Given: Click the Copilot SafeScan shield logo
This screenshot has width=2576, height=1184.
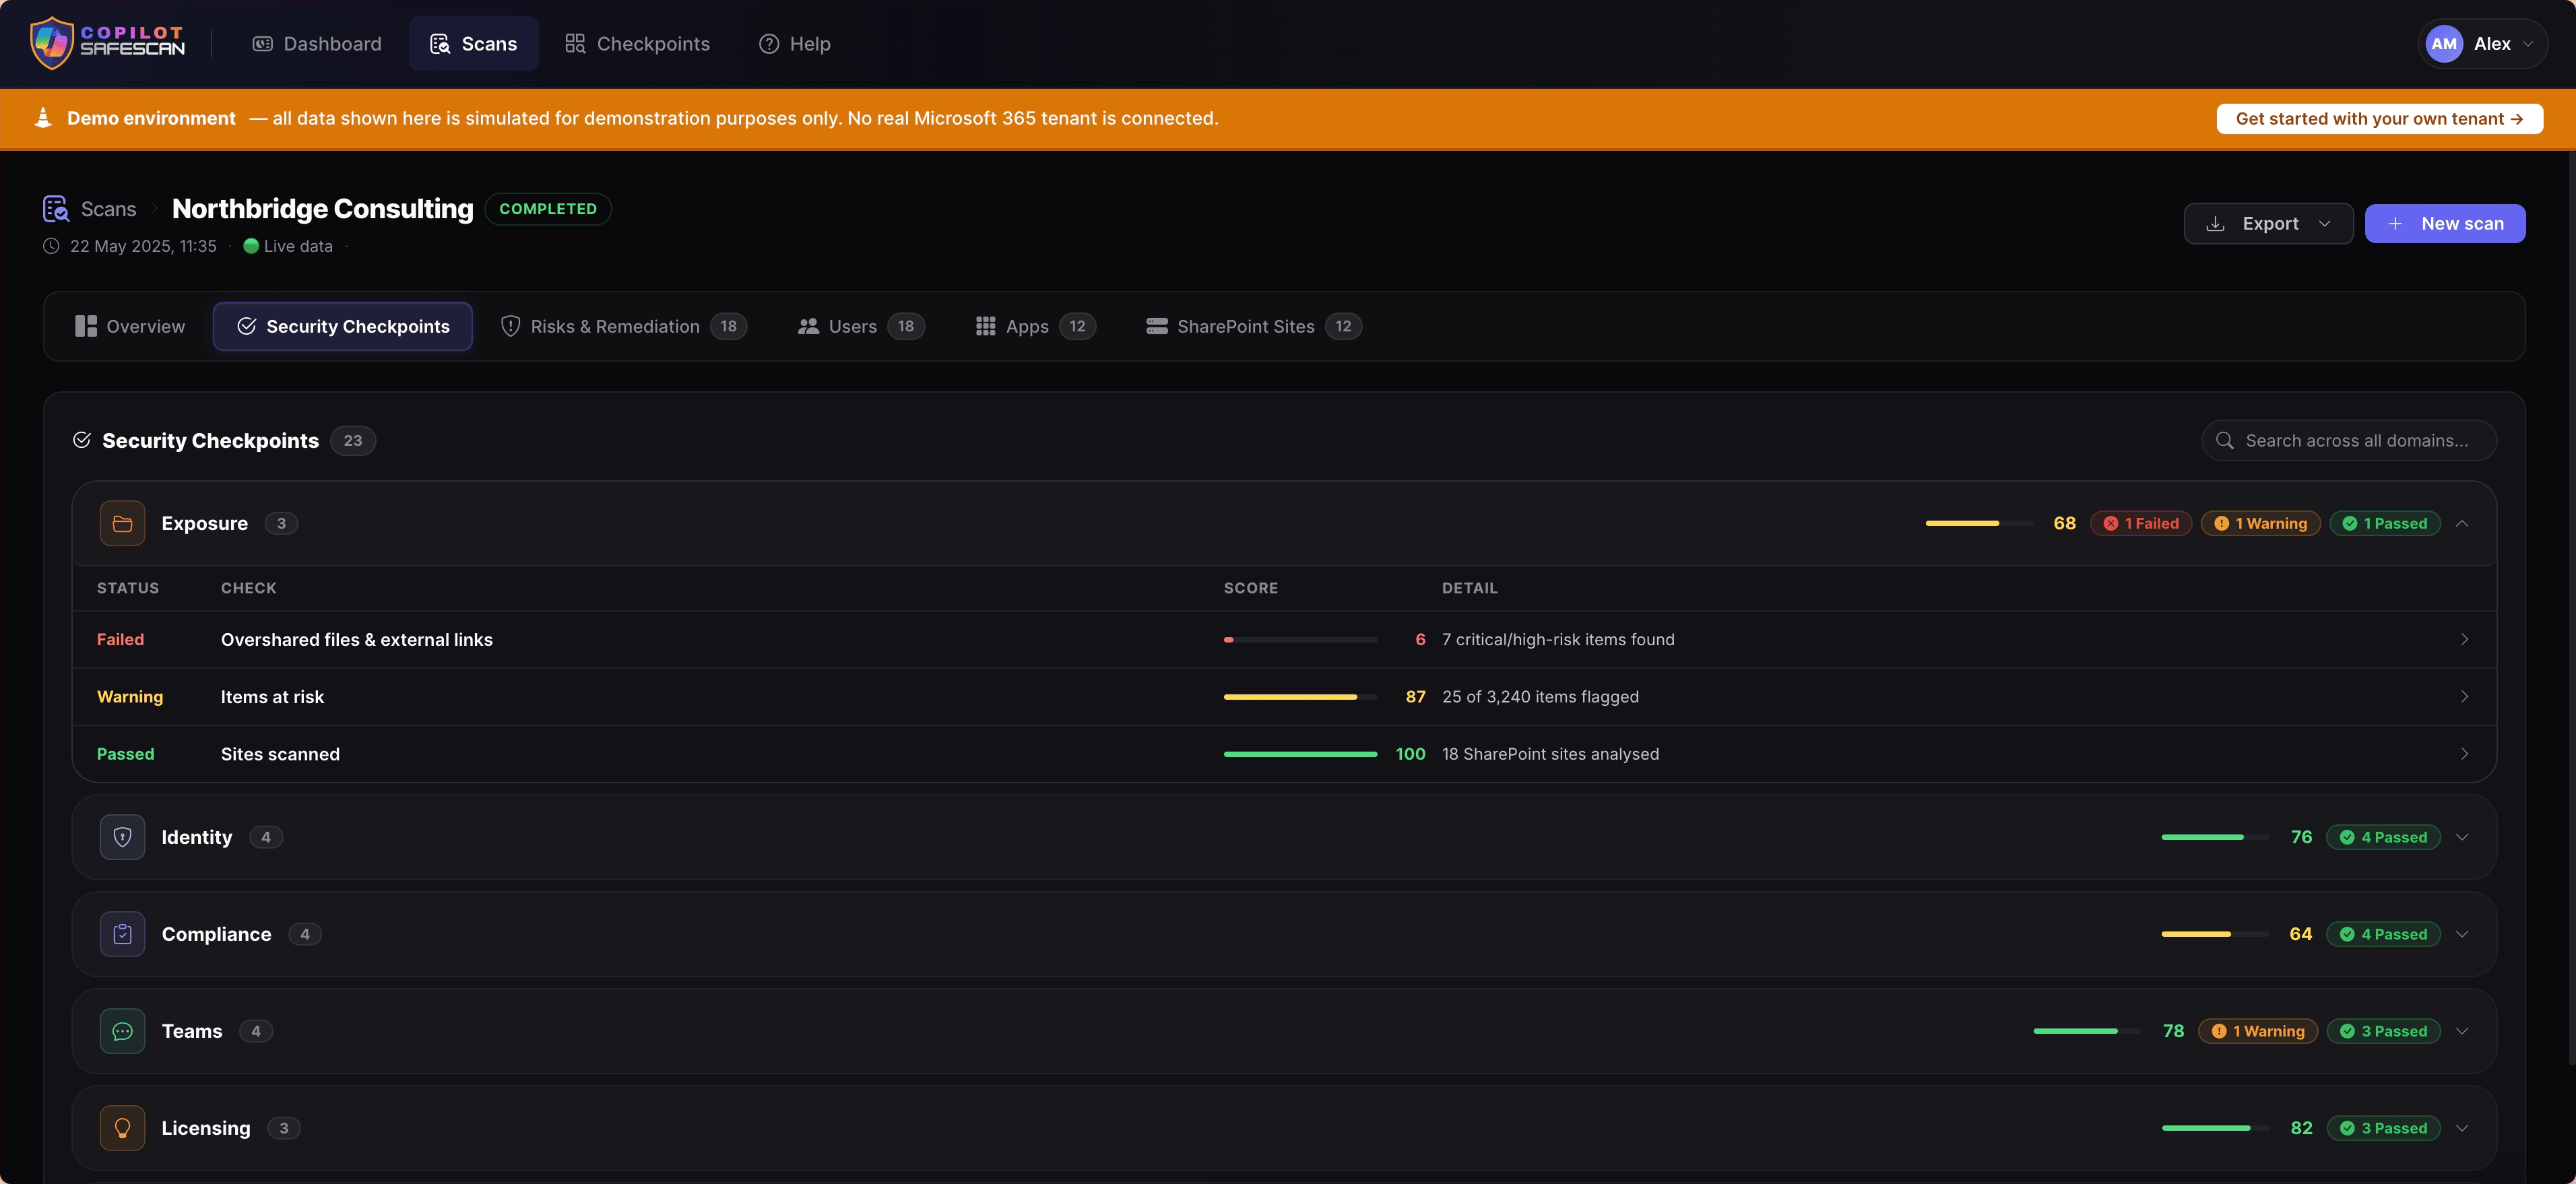Looking at the screenshot, I should point(52,43).
